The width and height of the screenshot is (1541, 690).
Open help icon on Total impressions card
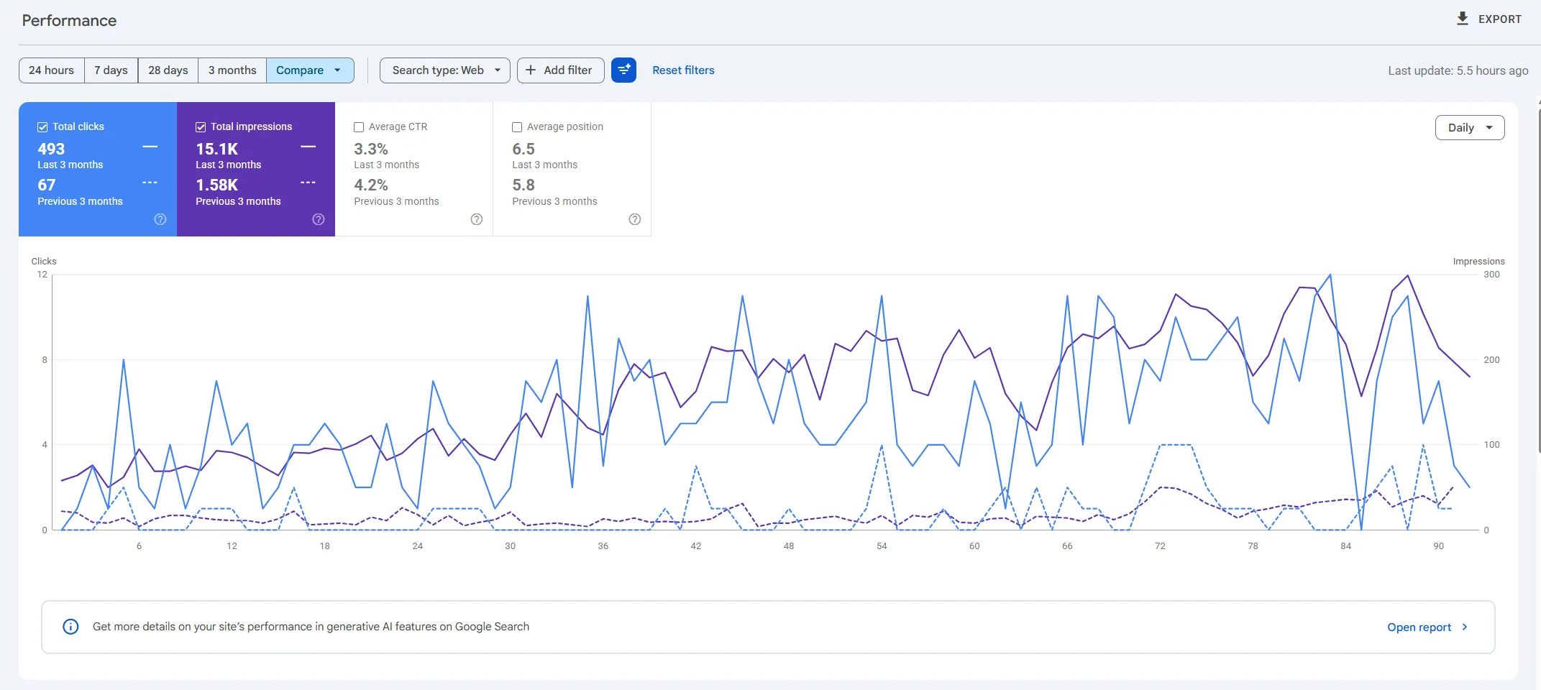click(x=319, y=219)
